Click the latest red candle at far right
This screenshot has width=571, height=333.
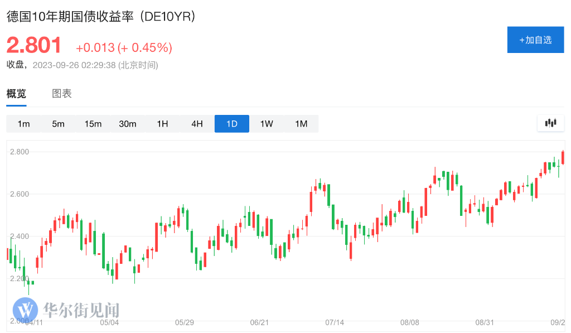[563, 158]
